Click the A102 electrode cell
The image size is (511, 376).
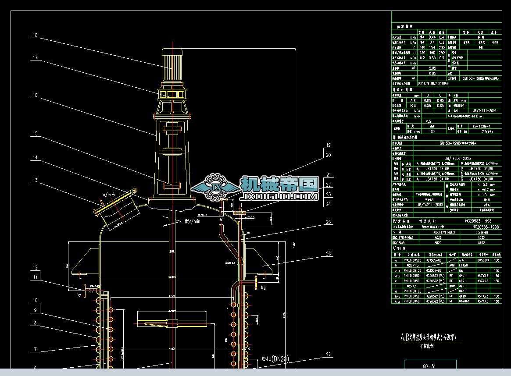pos(481,242)
